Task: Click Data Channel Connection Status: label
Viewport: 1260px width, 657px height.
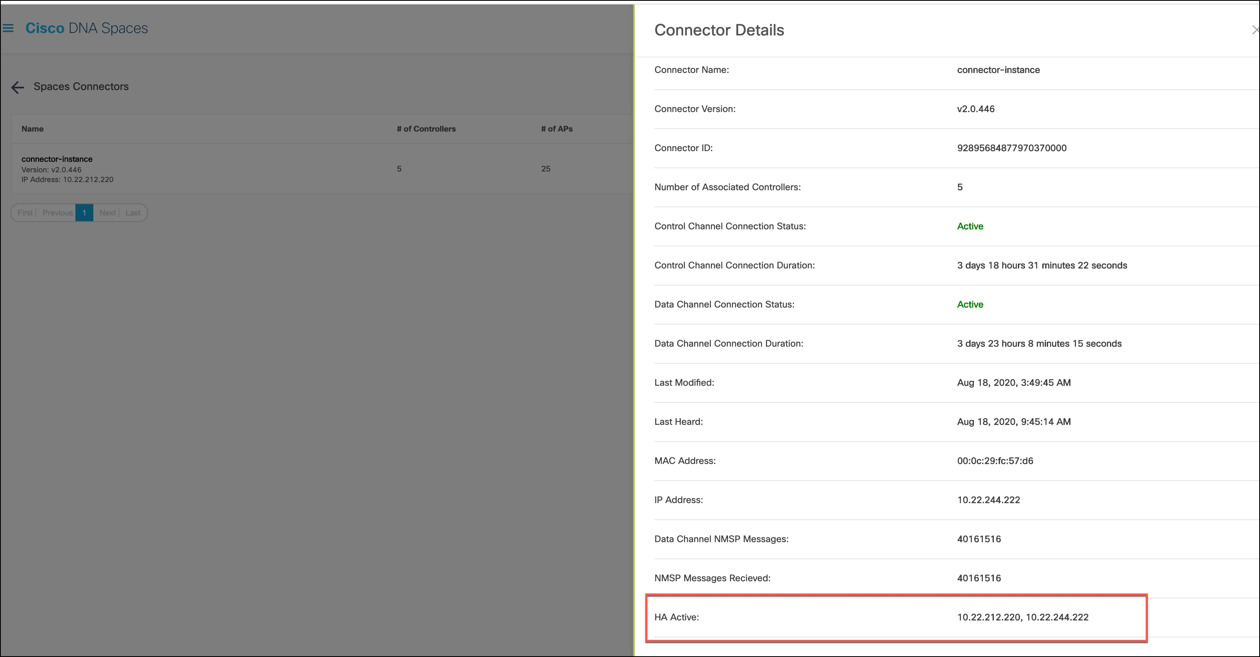Action: [x=724, y=305]
